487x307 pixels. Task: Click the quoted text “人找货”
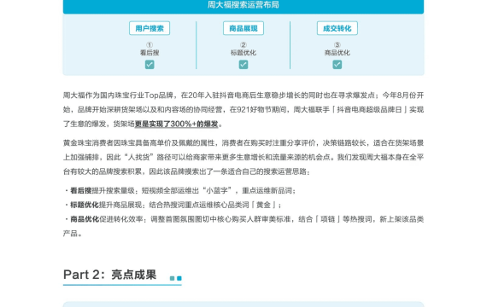coord(139,157)
